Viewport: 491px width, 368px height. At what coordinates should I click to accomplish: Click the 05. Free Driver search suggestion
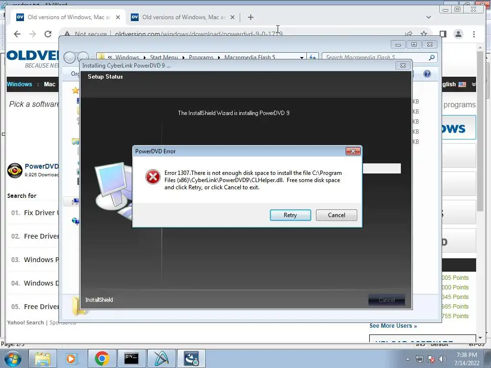(x=35, y=307)
